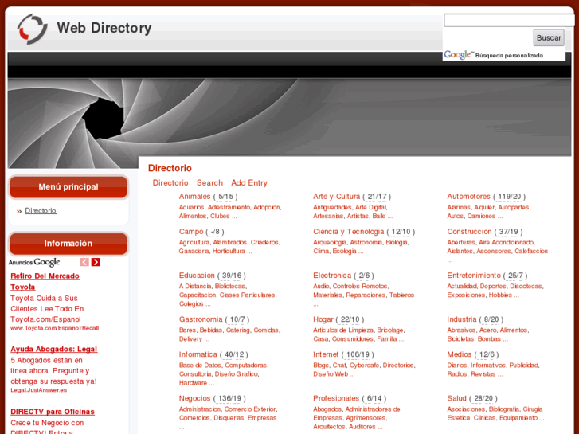
Task: Open the Directorio tab link
Action: pyautogui.click(x=170, y=183)
